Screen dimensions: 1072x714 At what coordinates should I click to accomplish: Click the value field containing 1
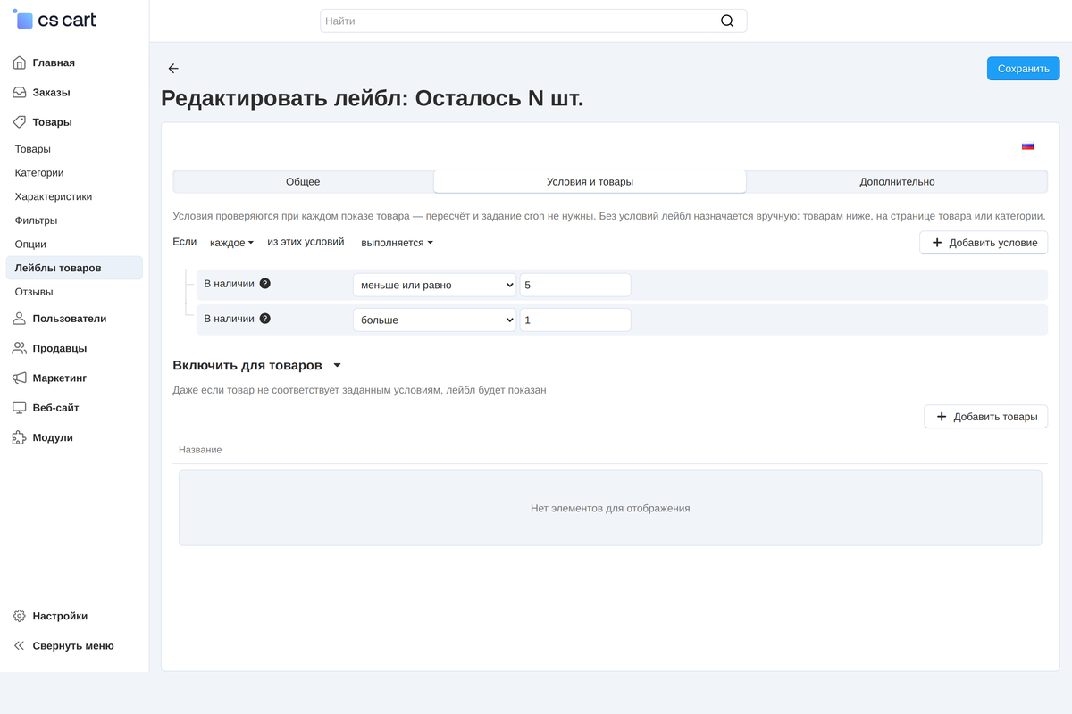(x=575, y=320)
